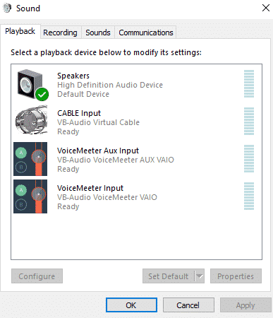Open the Sounds tab
This screenshot has width=273, height=318.
[x=98, y=33]
